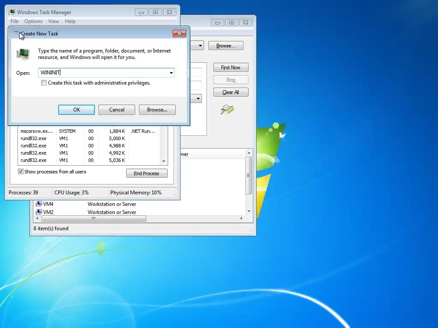Maximize the Windows Task Manager window
Screen dimensions: 438x328
coord(155,12)
